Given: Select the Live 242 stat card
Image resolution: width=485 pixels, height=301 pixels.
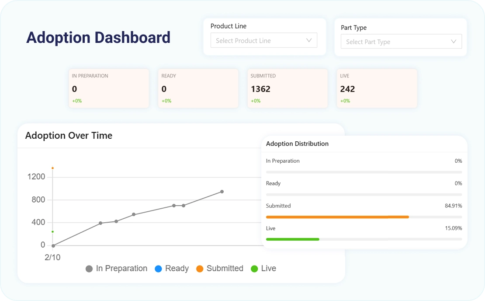Looking at the screenshot, I should coord(377,88).
